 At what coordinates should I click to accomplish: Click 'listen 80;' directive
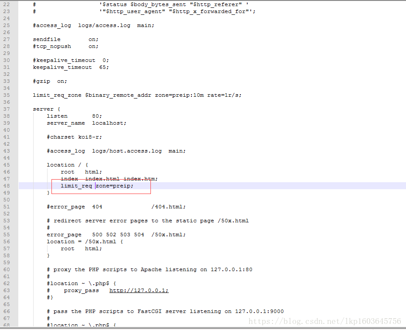[x=74, y=116]
